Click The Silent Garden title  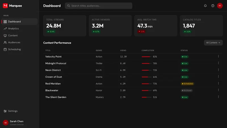(x=56, y=97)
